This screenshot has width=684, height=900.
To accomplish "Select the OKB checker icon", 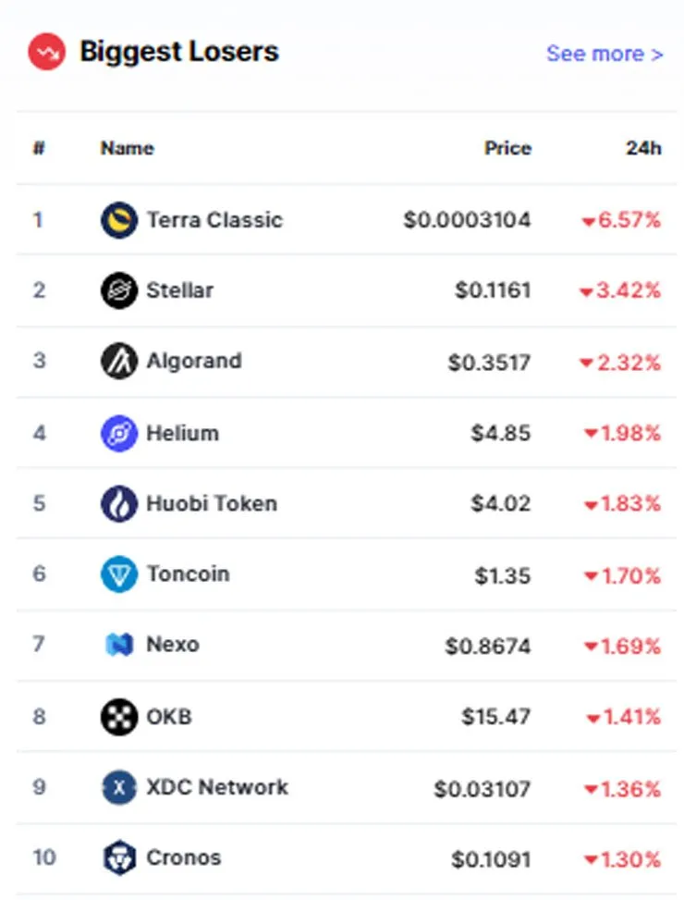I will coord(119,717).
